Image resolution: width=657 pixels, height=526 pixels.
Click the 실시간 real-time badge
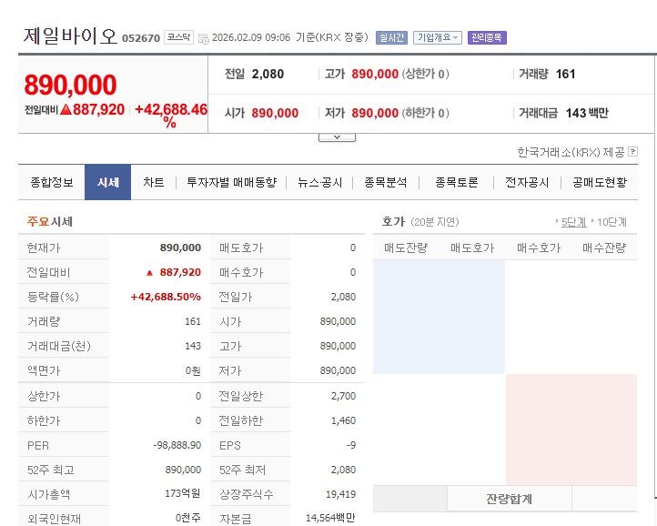click(x=391, y=37)
